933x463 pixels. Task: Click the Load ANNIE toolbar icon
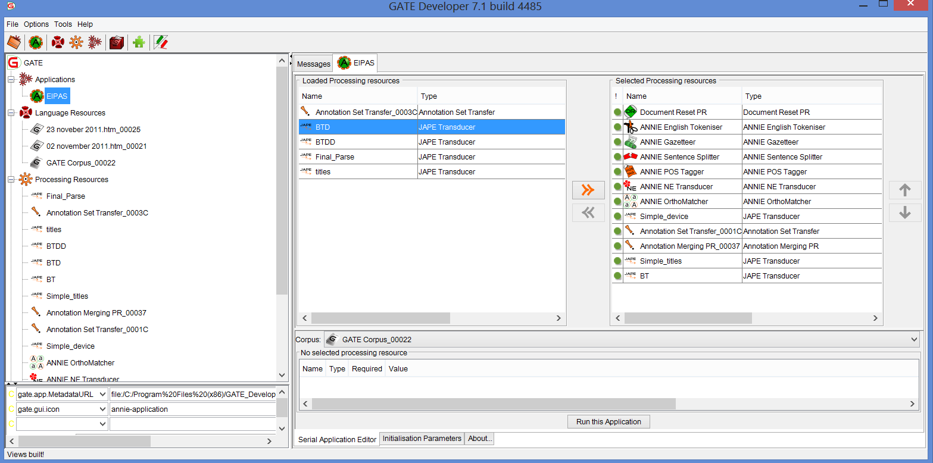point(36,42)
